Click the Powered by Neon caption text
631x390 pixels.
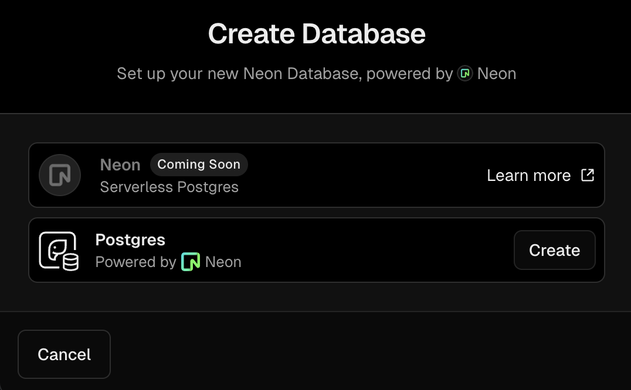click(x=168, y=262)
